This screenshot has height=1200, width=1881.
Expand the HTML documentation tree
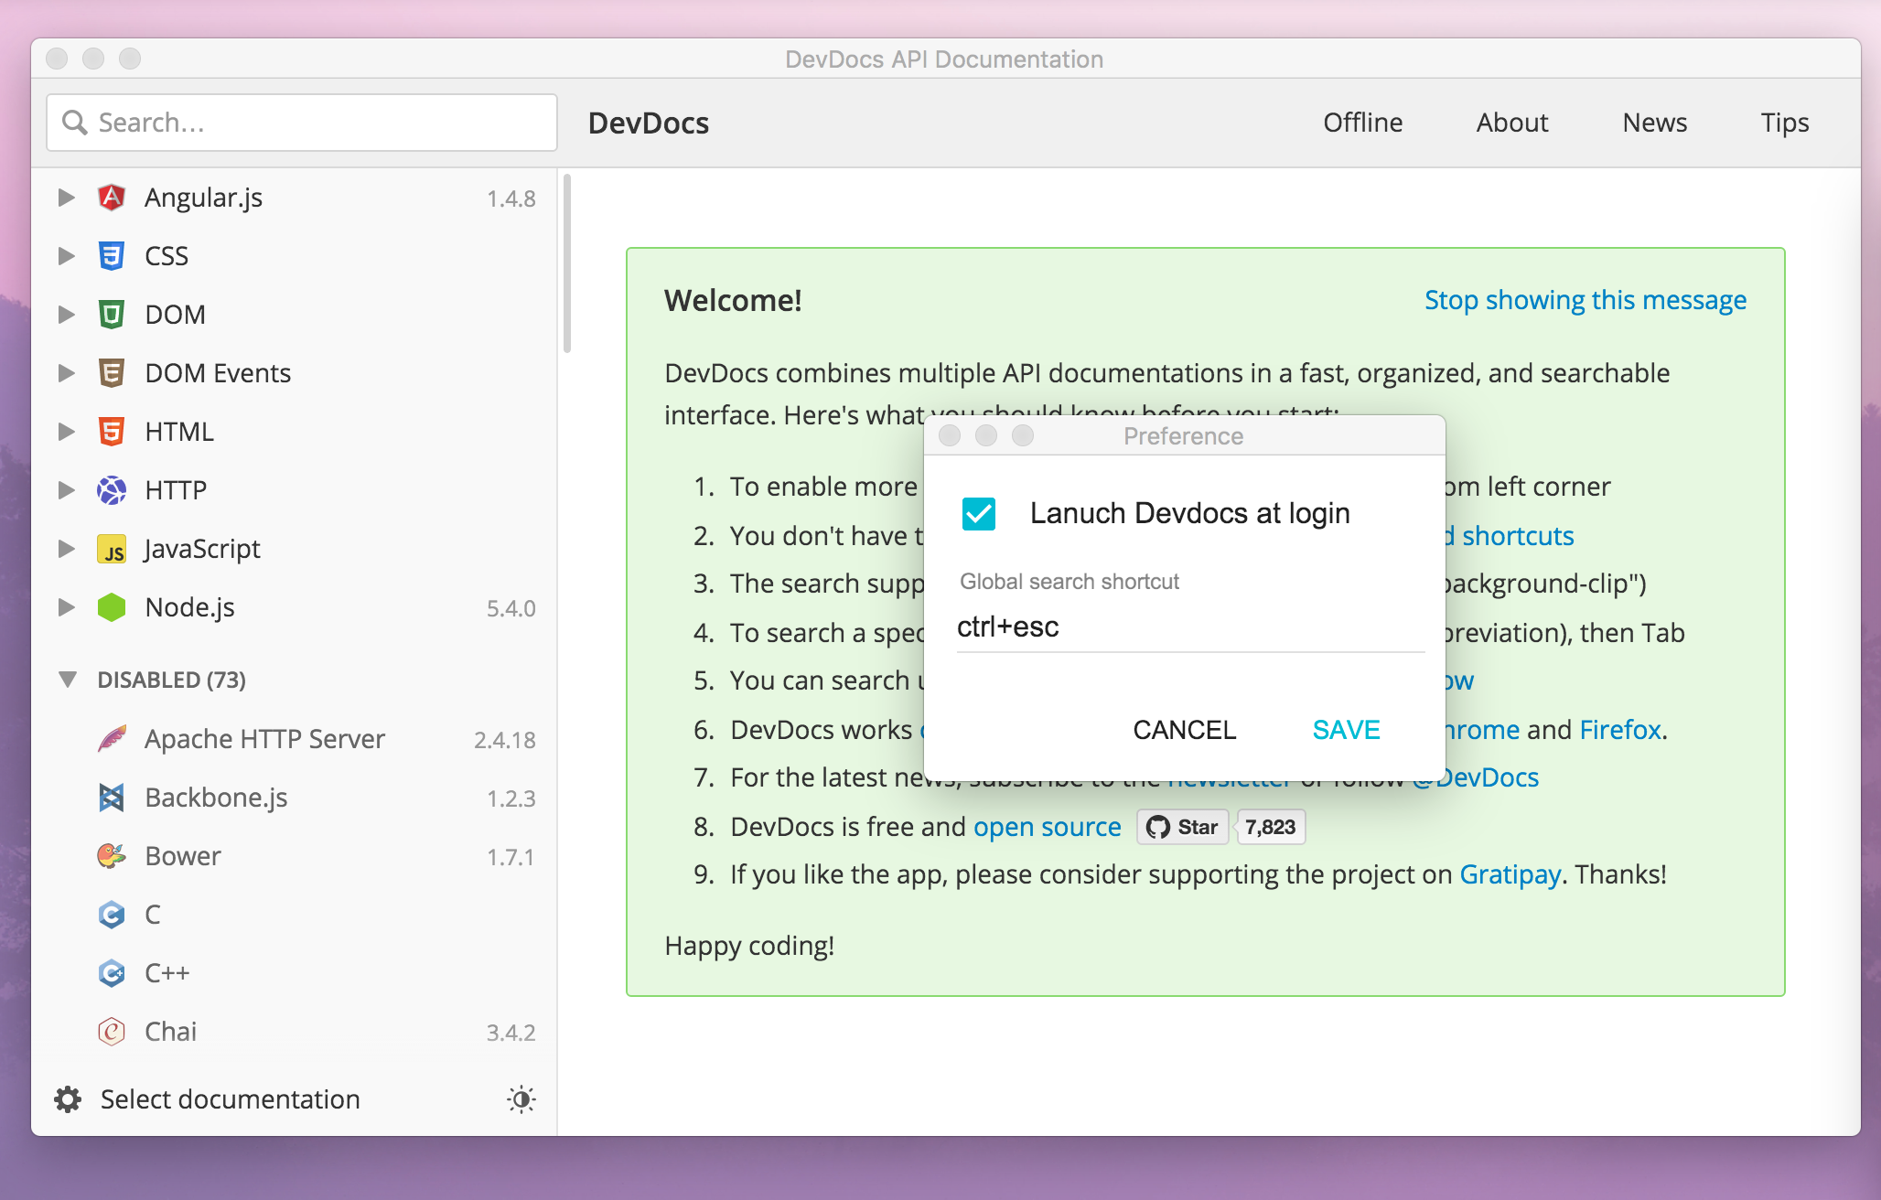67,432
